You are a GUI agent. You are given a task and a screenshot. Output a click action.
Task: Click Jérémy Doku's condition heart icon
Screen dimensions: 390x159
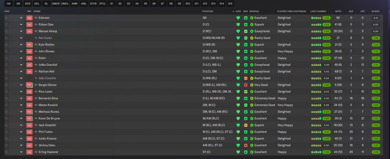[238, 145]
